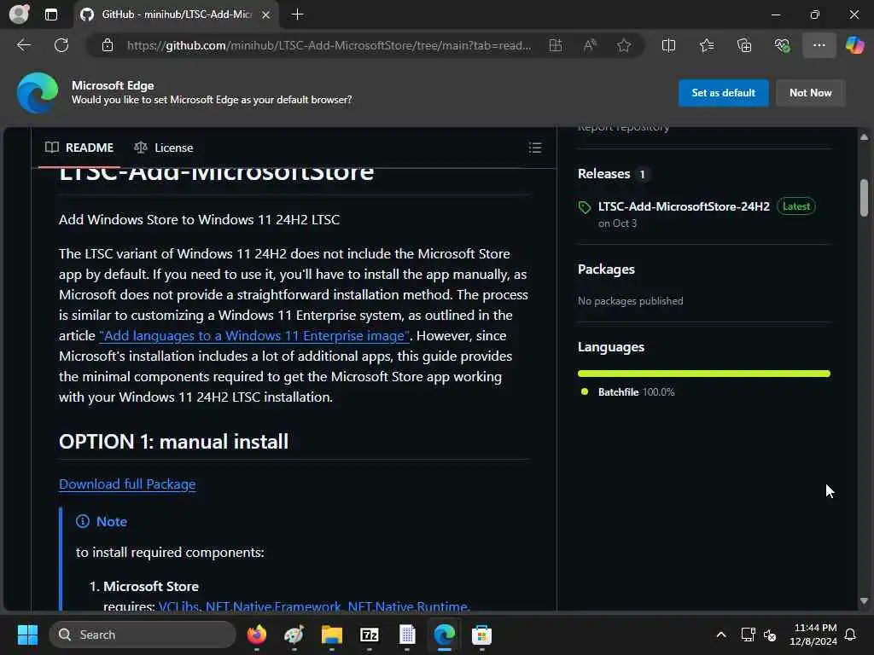Open the Edge profile avatar icon
The height and width of the screenshot is (655, 874).
point(19,14)
